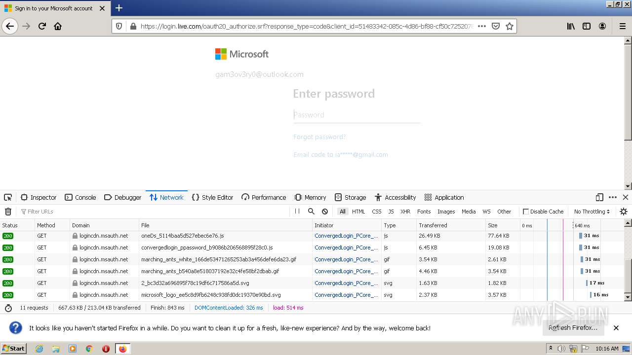Filter requests by XHR
The image size is (632, 355).
click(x=405, y=212)
